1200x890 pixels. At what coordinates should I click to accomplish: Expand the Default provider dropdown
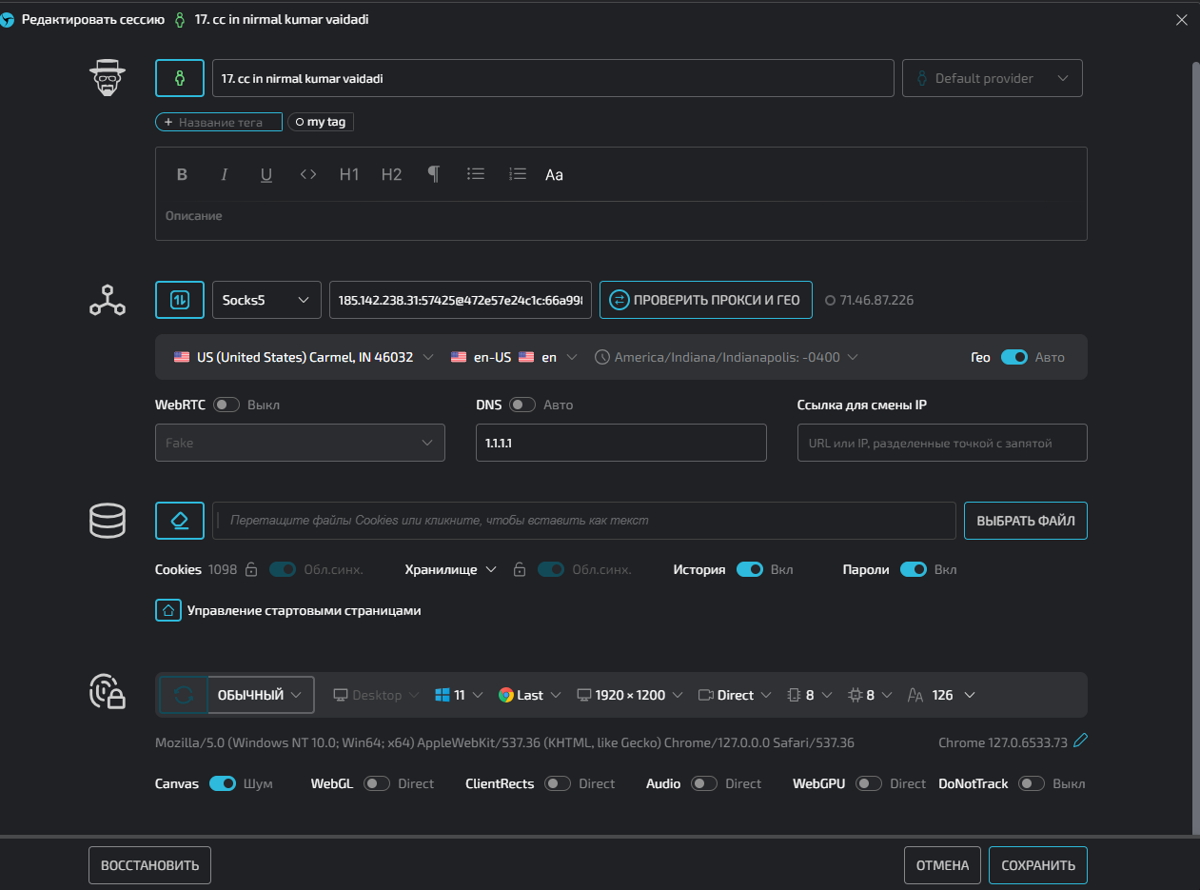point(992,78)
